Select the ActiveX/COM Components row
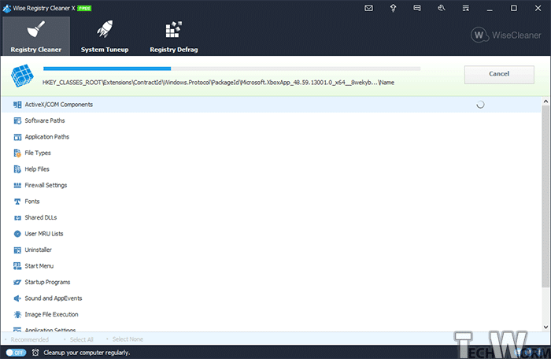Viewport: 551px width, 359px height. pyautogui.click(x=59, y=104)
